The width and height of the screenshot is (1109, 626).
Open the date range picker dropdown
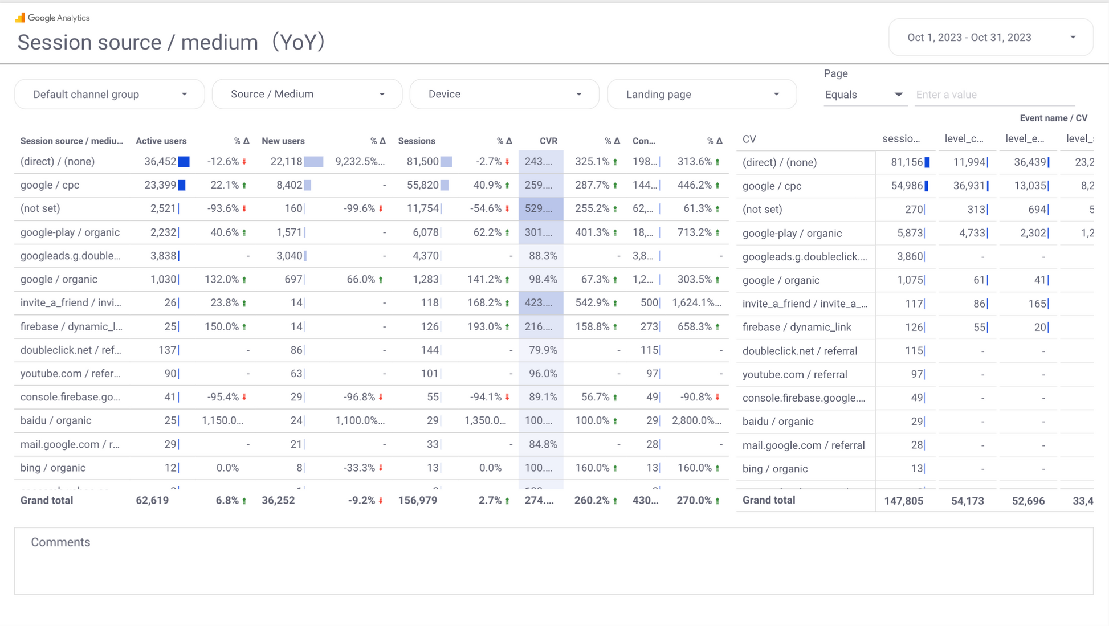(990, 38)
